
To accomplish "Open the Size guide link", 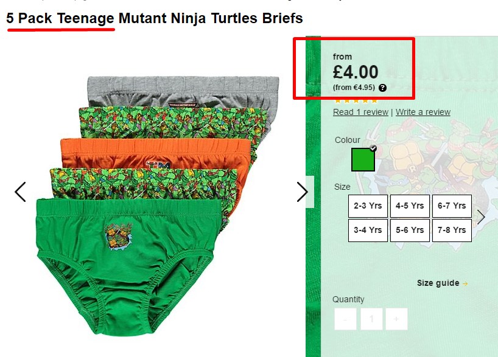I will click(x=438, y=283).
